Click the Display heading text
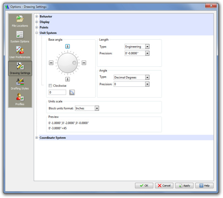Viewport: 223px width, 198px height. click(x=45, y=22)
